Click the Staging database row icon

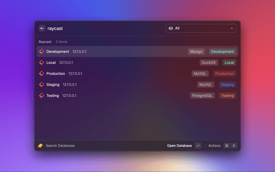tap(42, 85)
